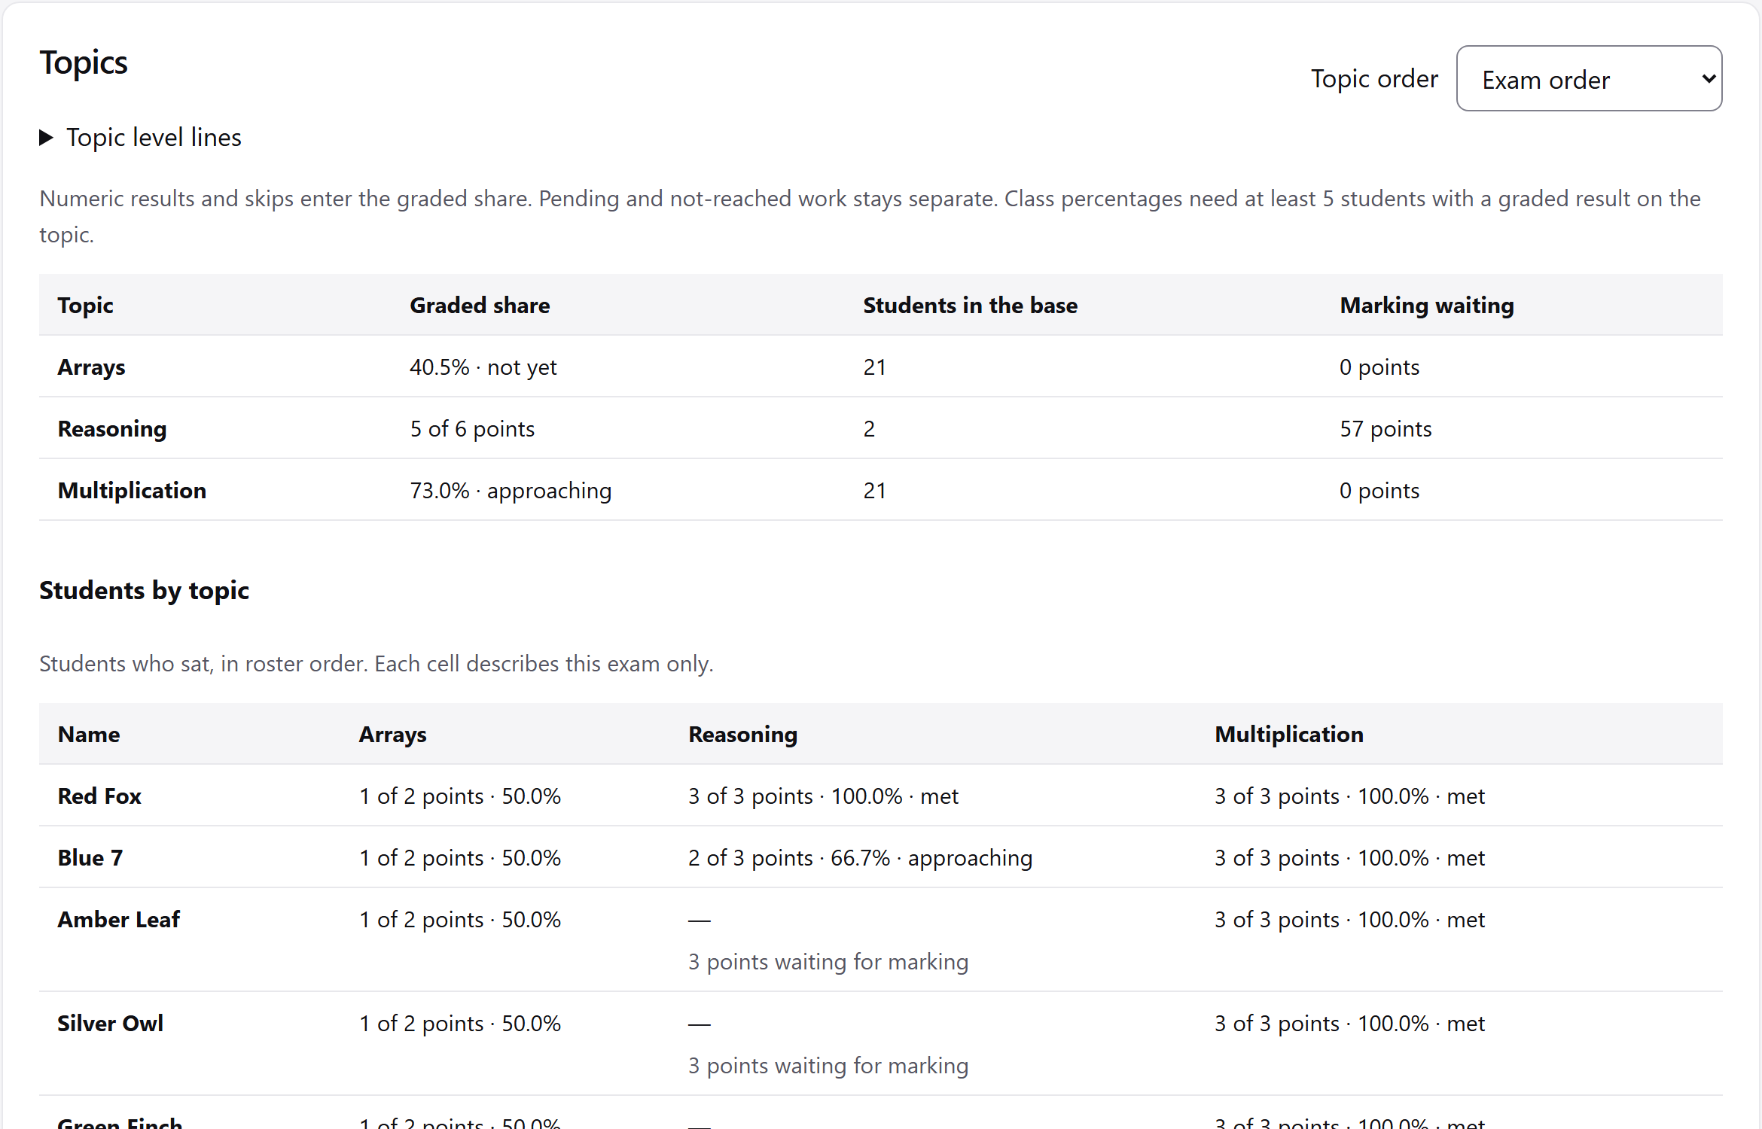Click Red Fox's Reasoning 100.0% met cell

coord(823,796)
